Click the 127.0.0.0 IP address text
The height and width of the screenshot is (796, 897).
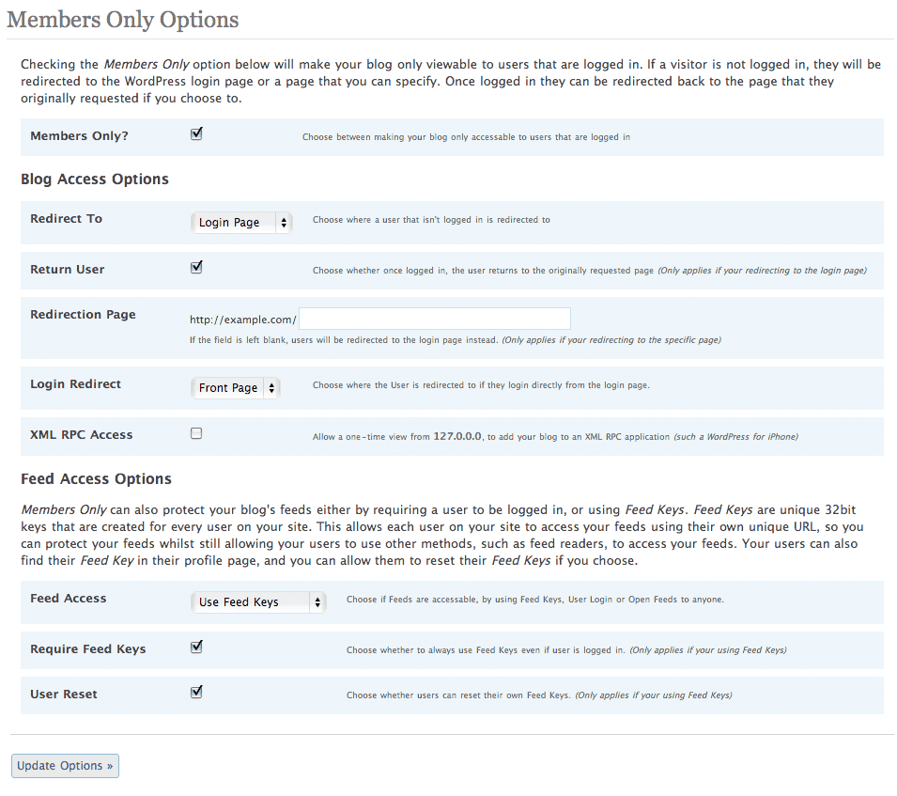(457, 436)
